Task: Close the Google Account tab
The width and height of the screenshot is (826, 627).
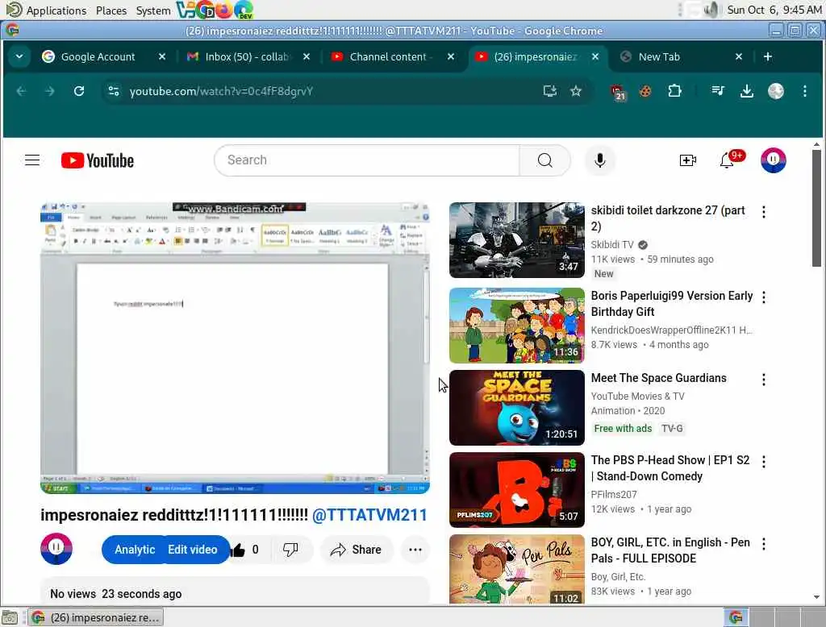Action: pyautogui.click(x=162, y=56)
